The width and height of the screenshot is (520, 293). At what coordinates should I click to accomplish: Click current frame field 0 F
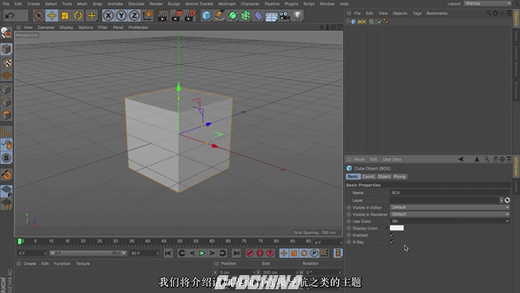point(31,253)
